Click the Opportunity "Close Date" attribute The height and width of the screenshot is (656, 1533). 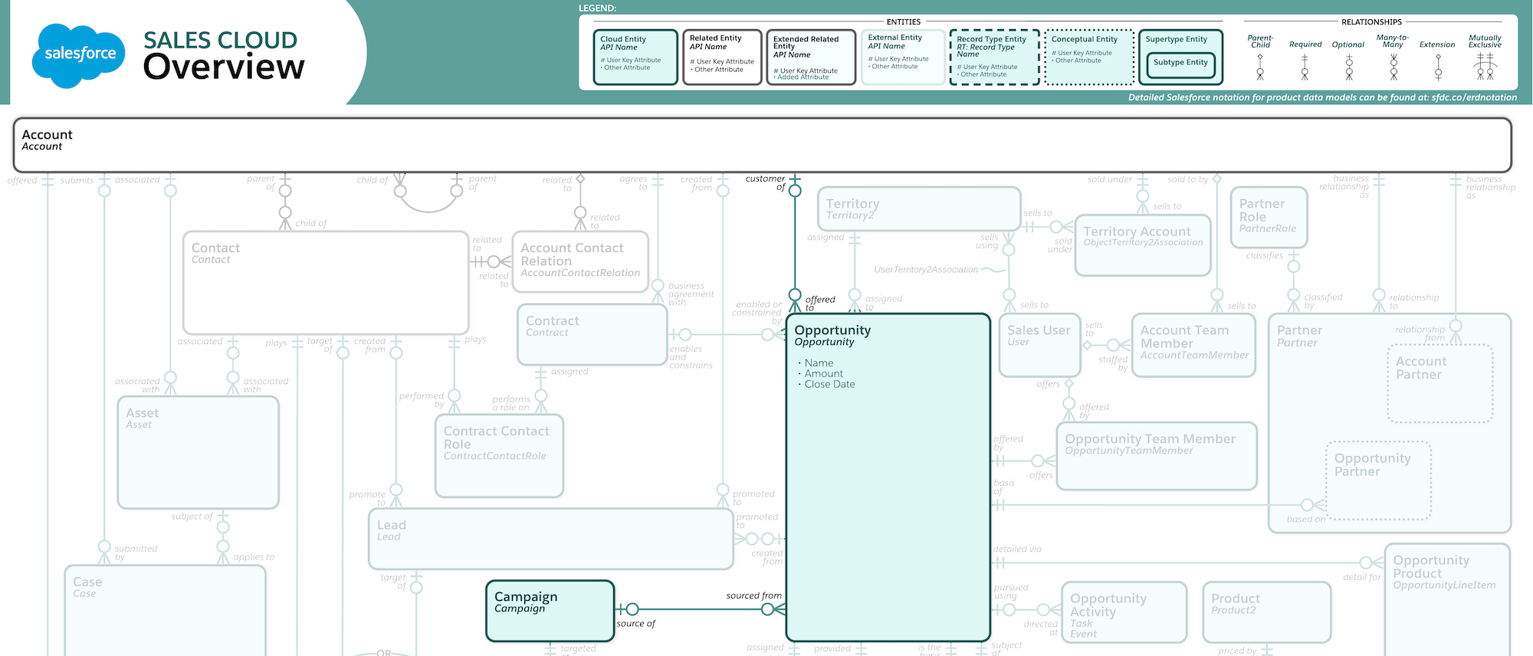(829, 384)
